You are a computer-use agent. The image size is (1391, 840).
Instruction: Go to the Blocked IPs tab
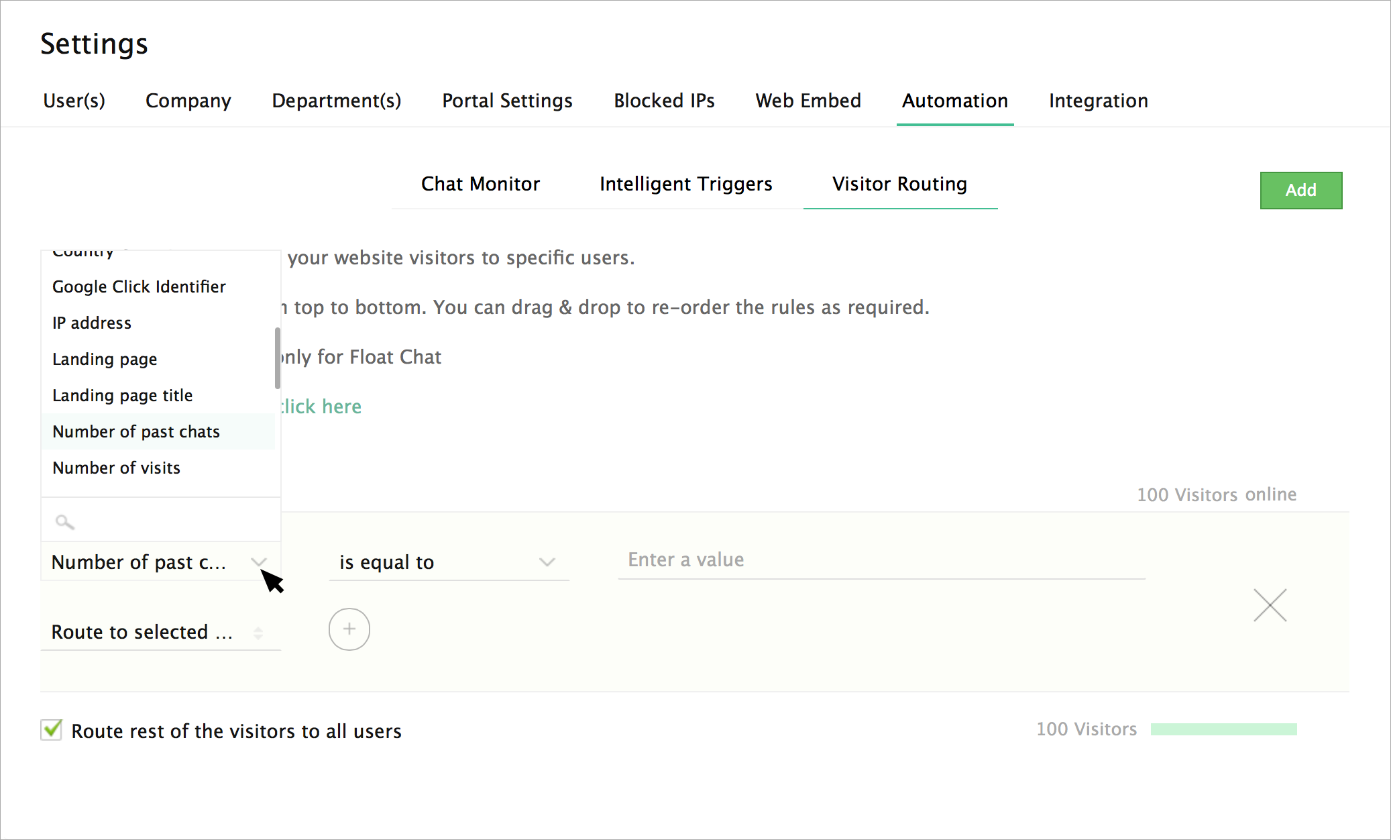pos(664,101)
